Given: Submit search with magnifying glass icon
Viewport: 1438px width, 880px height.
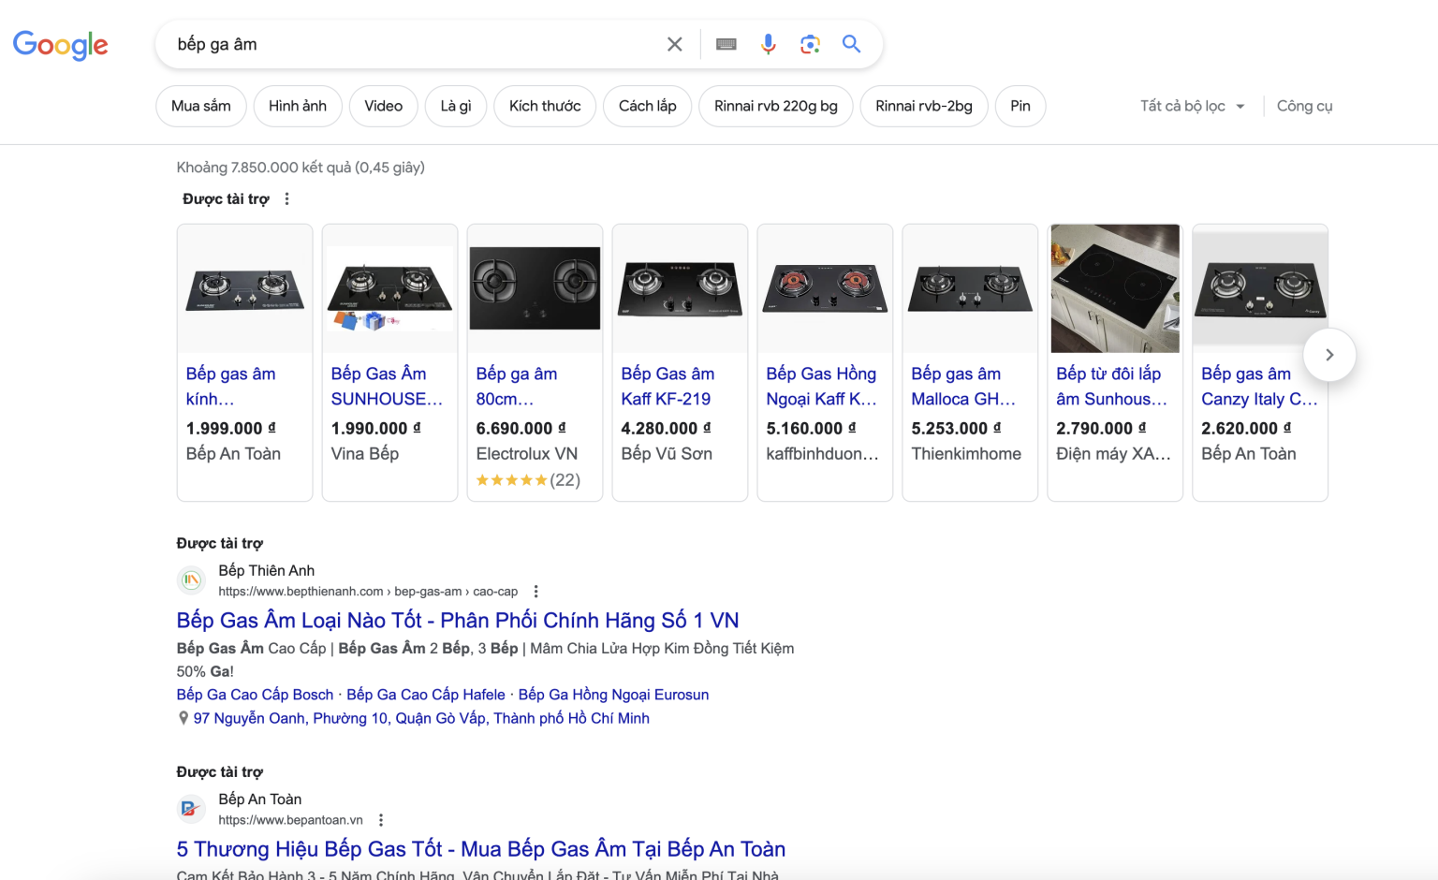Looking at the screenshot, I should 851,44.
